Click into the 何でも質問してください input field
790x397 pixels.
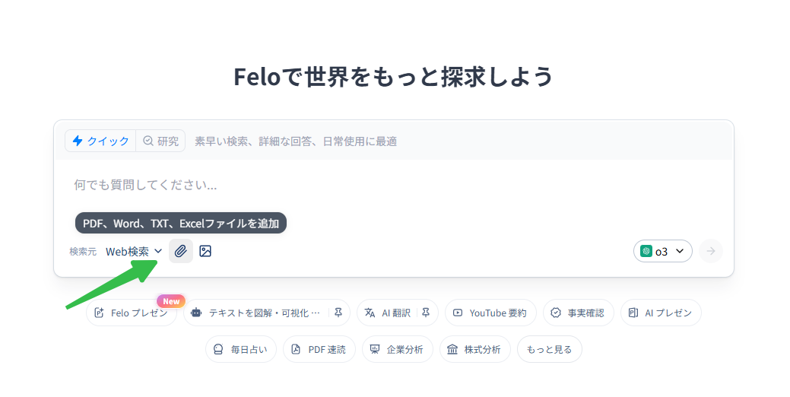393,185
